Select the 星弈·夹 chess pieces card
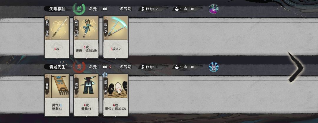The image size is (318, 123). click(116, 95)
